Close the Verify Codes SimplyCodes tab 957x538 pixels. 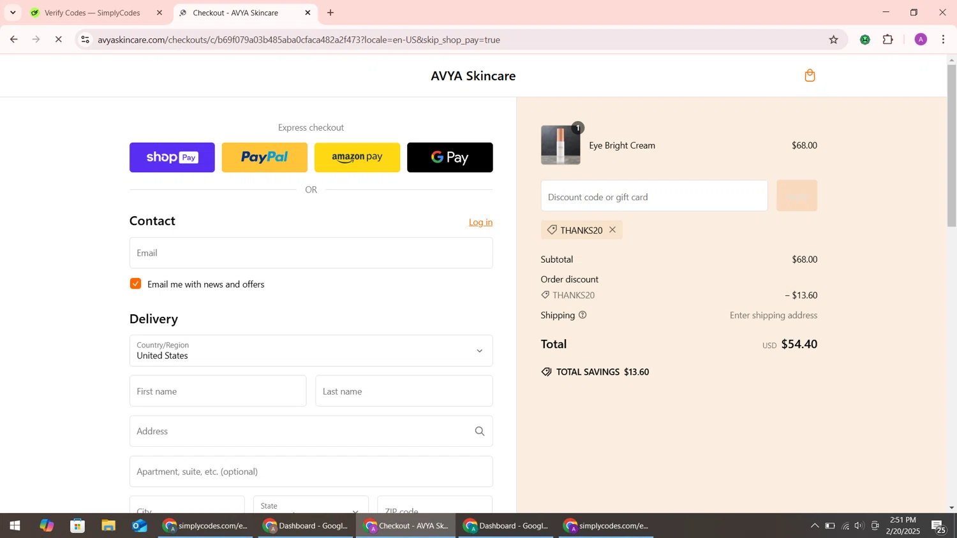pos(159,13)
